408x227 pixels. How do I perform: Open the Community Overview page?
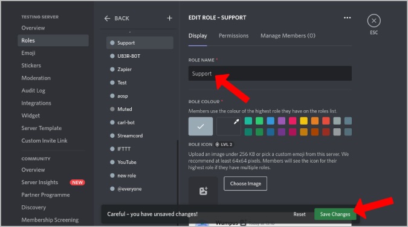point(33,170)
